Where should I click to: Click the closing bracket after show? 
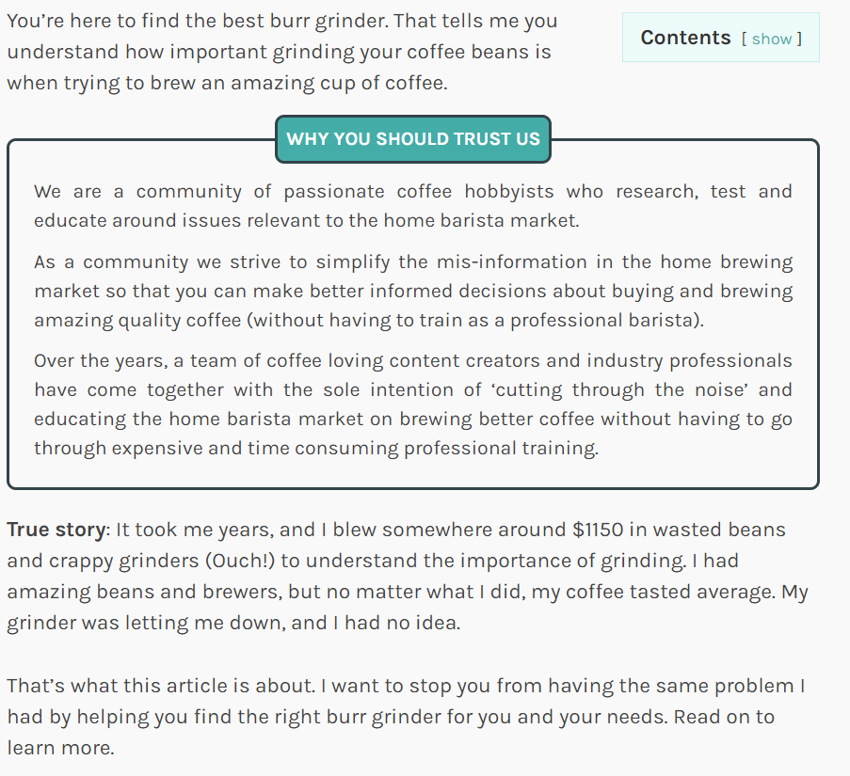[x=798, y=39]
